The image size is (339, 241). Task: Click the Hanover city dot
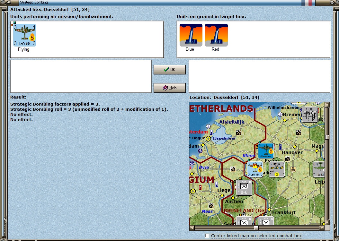click(x=295, y=147)
